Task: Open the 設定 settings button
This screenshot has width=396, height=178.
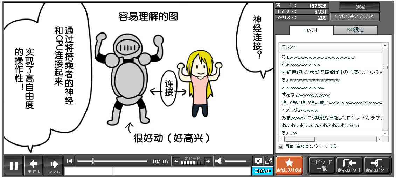Action: pos(360,7)
